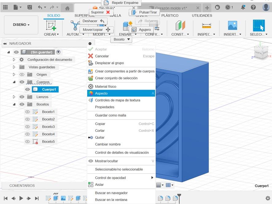Screen dimensions: 272x204
Task: Show hidden Boceto1 sketch
Action: point(27,112)
